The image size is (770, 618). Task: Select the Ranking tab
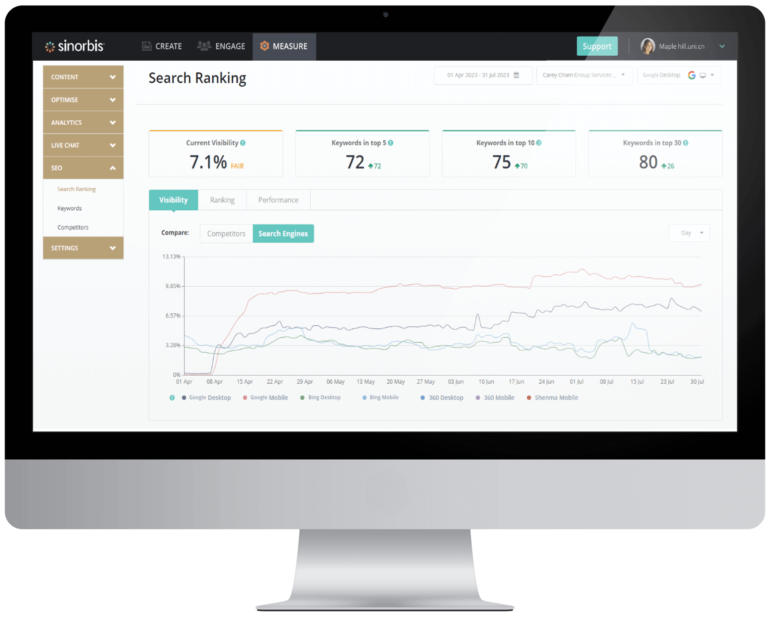point(222,200)
